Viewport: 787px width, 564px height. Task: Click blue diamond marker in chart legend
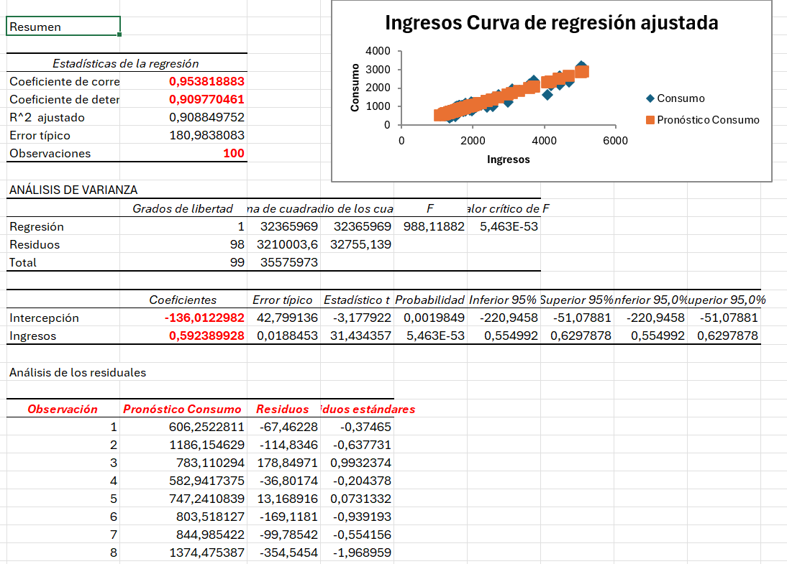[x=650, y=98]
